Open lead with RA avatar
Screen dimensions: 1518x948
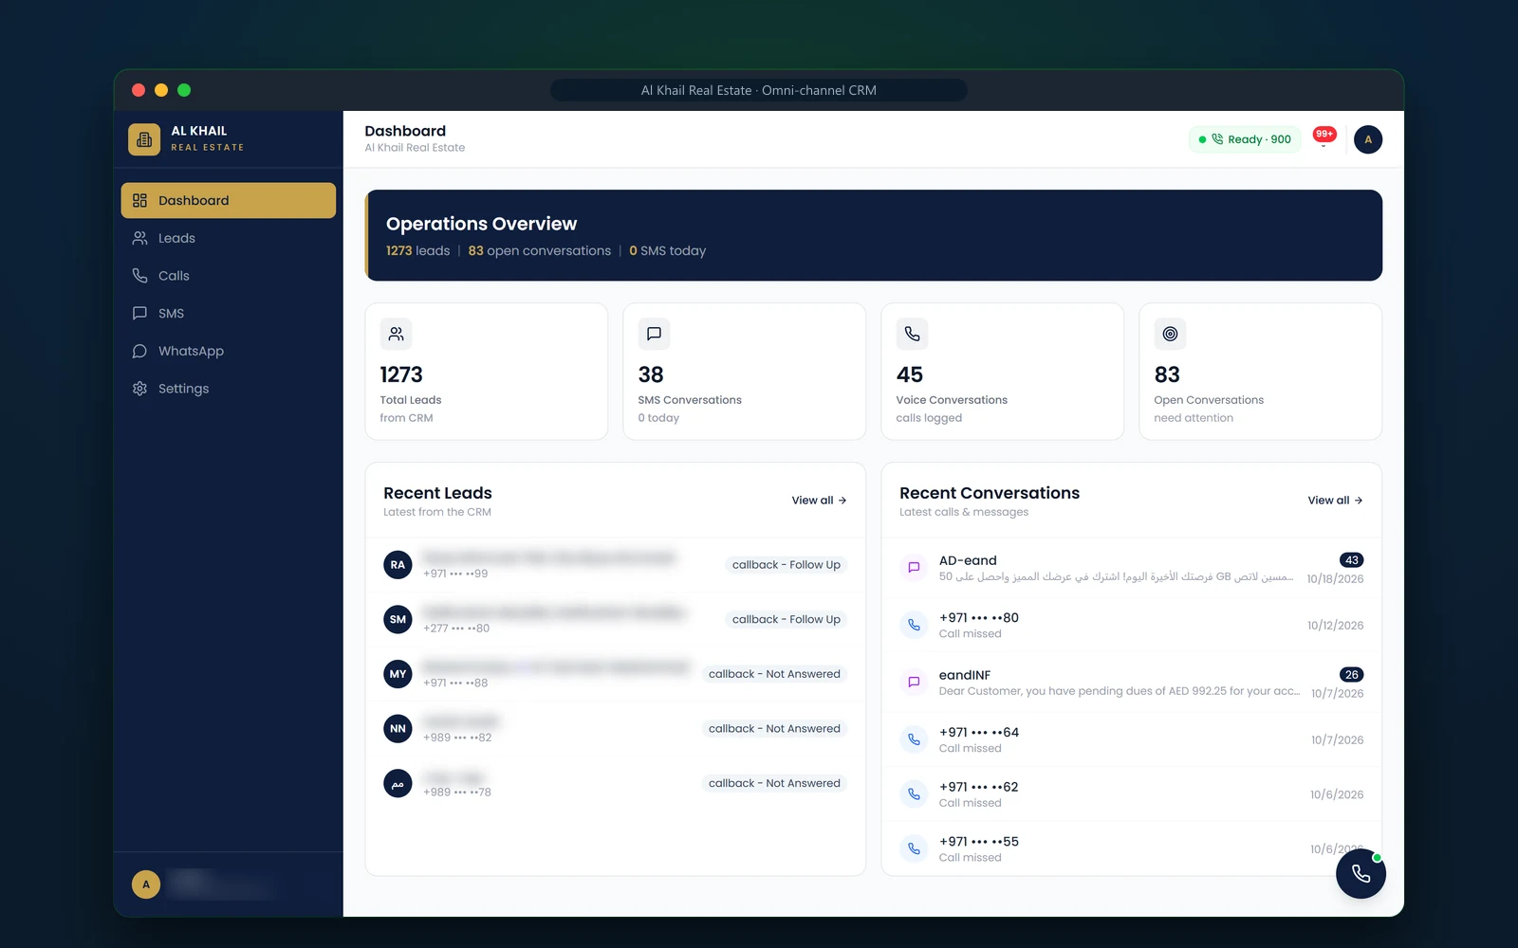coord(615,565)
